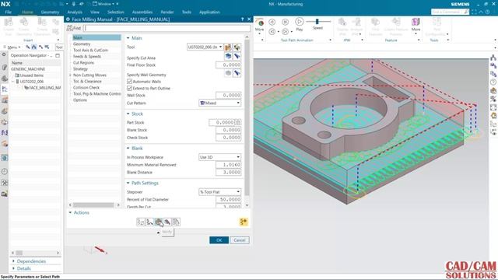
Task: Click the top icon on right border toolbar
Action: 493,58
